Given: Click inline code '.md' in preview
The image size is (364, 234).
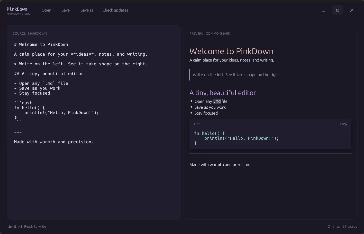Looking at the screenshot, I should pyautogui.click(x=217, y=101).
